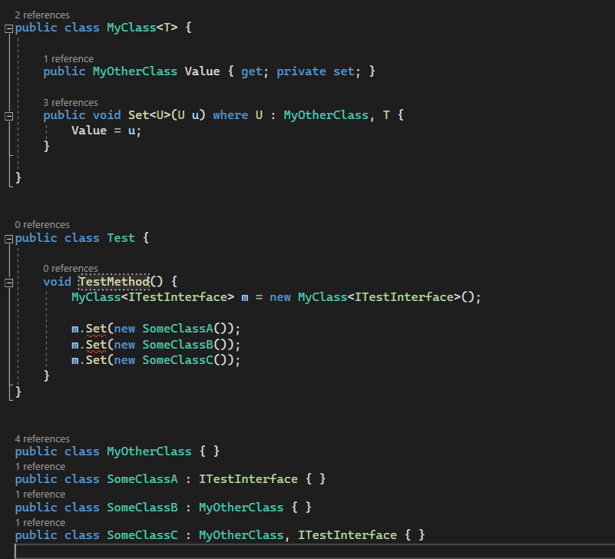Click the Test class name in its declaration
615x559 pixels.
[121, 238]
